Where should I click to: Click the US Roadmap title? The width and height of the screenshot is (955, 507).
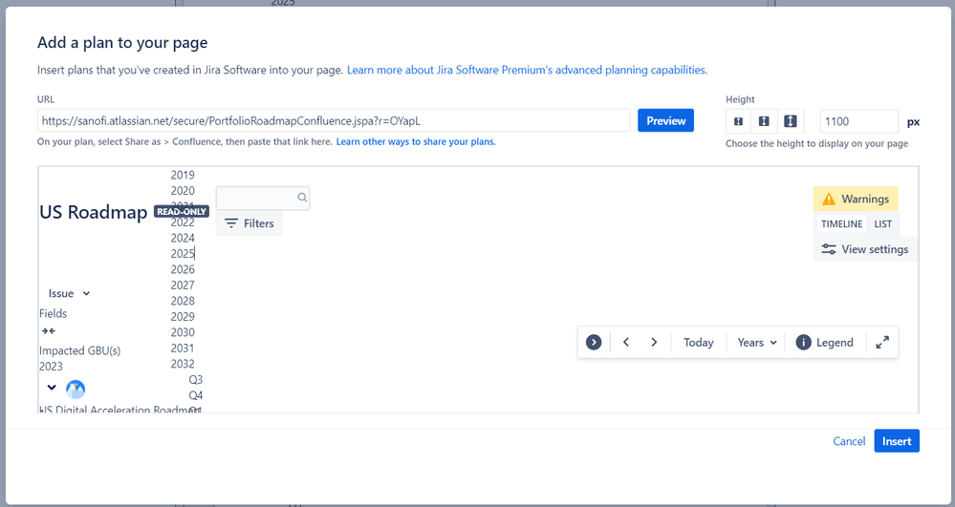click(x=93, y=212)
